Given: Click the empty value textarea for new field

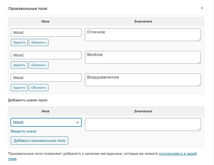Looking at the screenshot, I should (143, 125).
